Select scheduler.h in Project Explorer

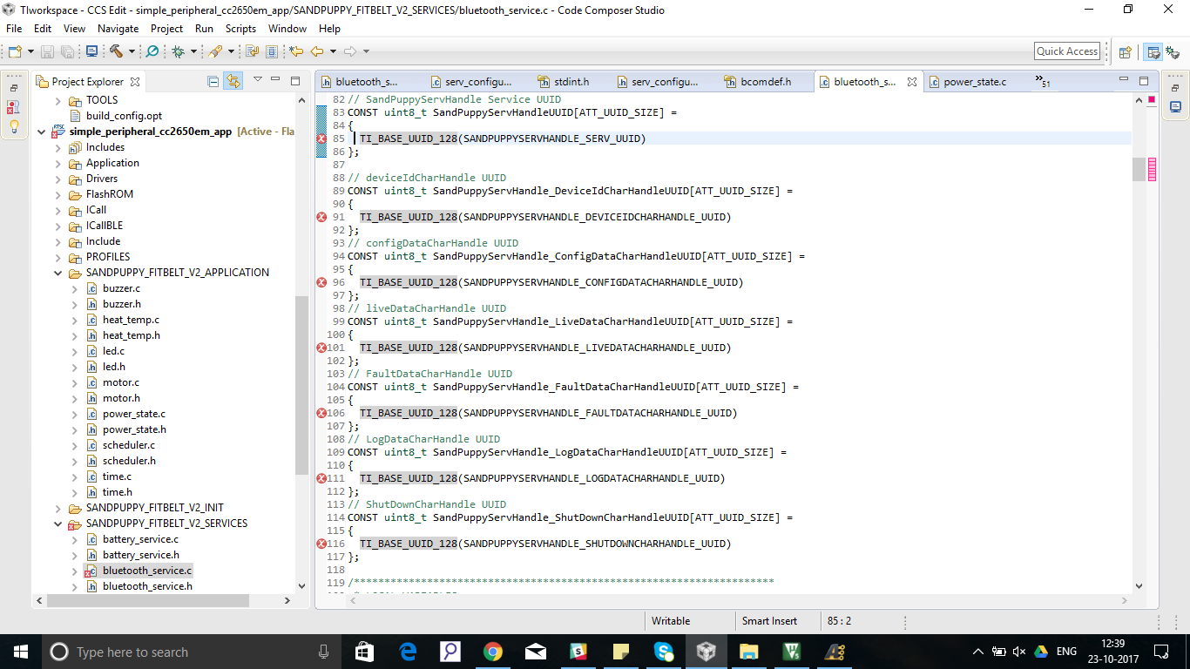(x=129, y=461)
